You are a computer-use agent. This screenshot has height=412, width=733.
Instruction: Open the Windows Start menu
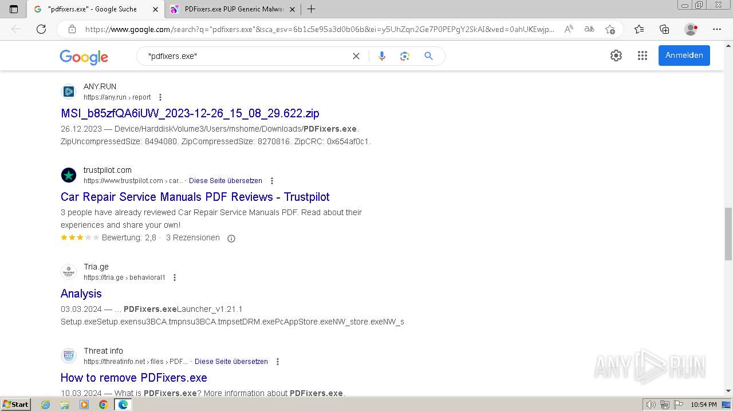[x=15, y=405]
